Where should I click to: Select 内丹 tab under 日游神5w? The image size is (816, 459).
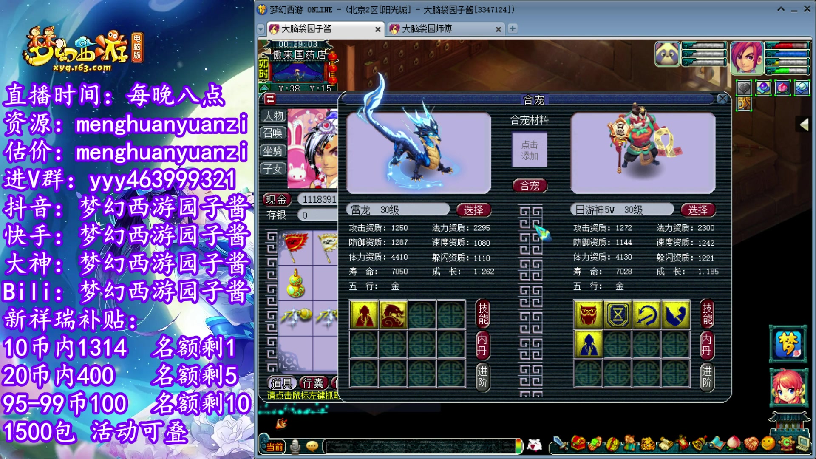pos(707,346)
